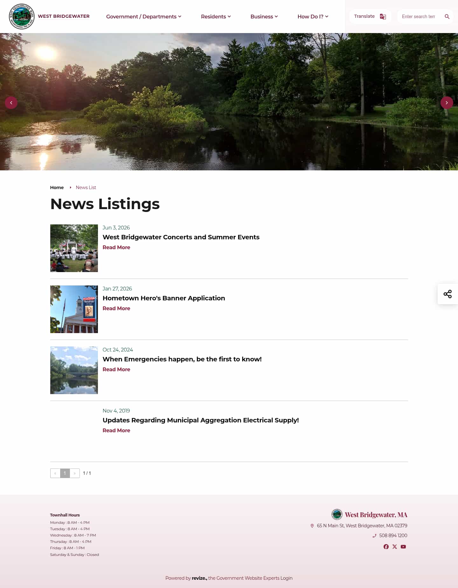Click the footer town seal beside West Bridgewater, MA

click(x=337, y=514)
